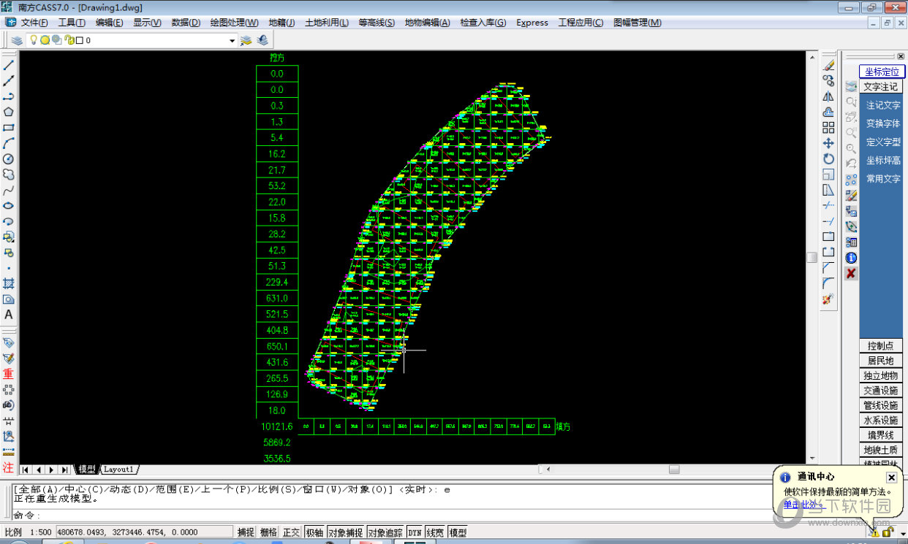Toggle layer 0 lock icon

pyautogui.click(x=68, y=41)
